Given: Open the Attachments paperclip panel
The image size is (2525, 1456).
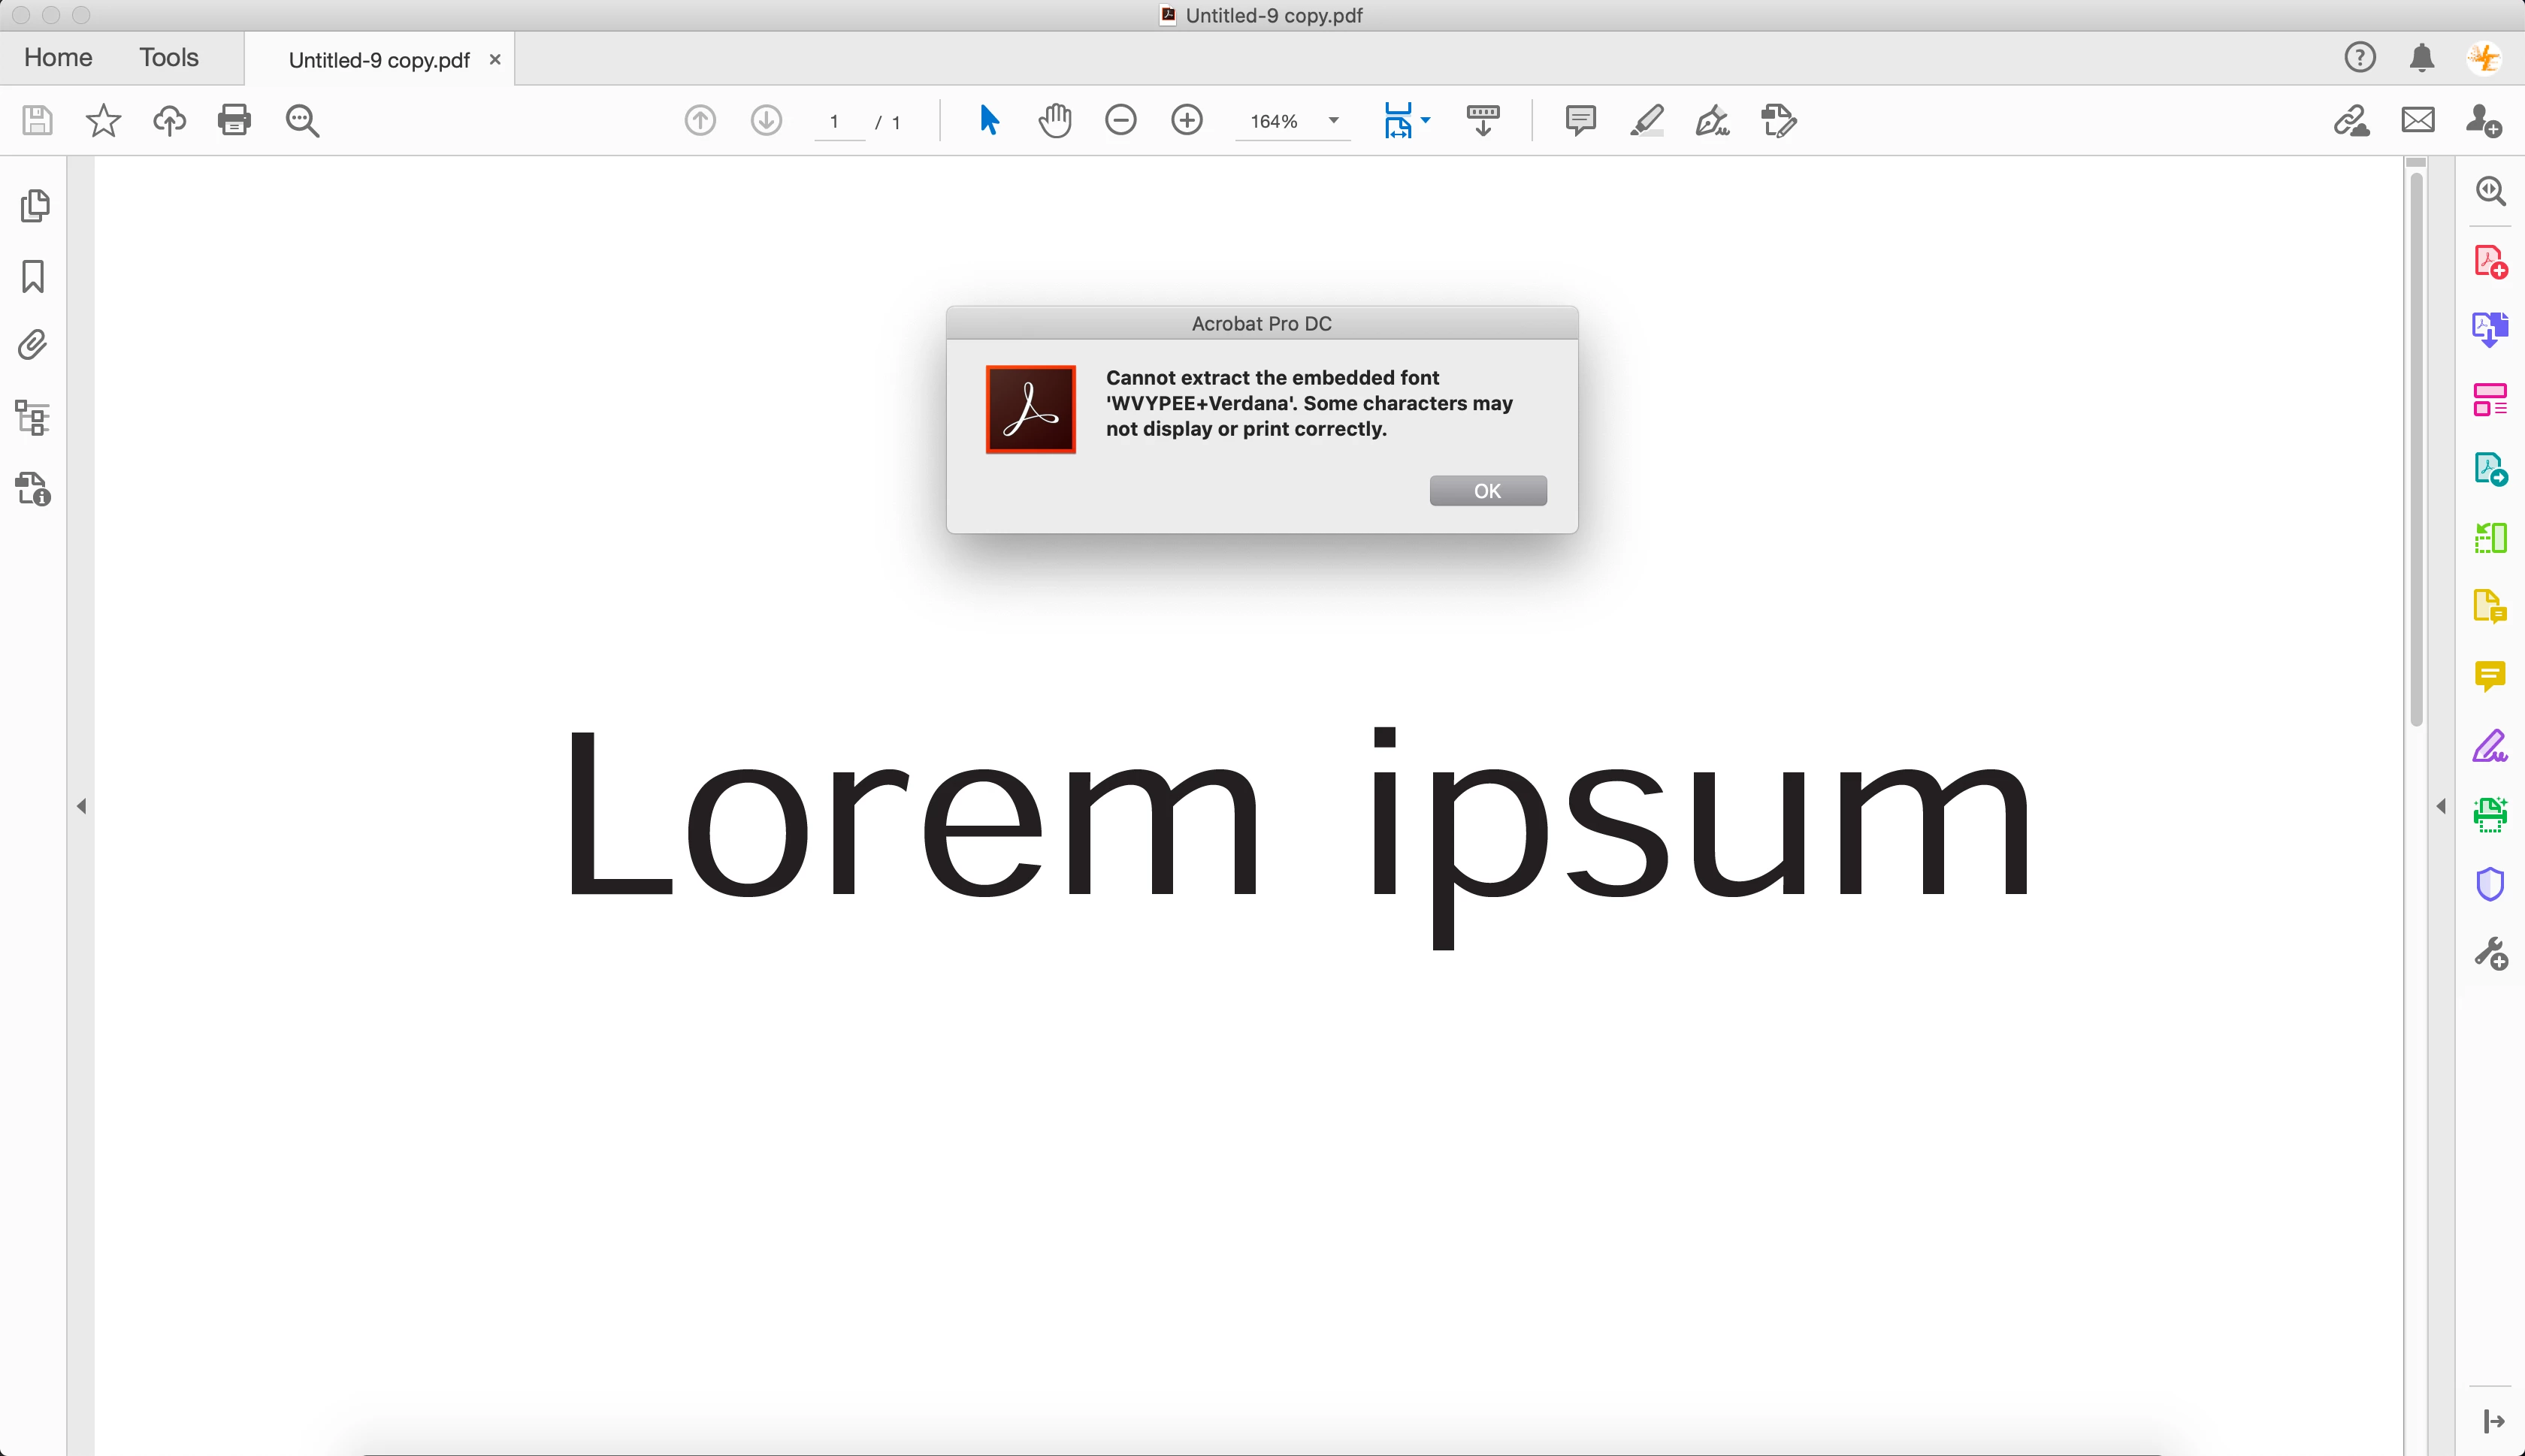Looking at the screenshot, I should [x=33, y=345].
